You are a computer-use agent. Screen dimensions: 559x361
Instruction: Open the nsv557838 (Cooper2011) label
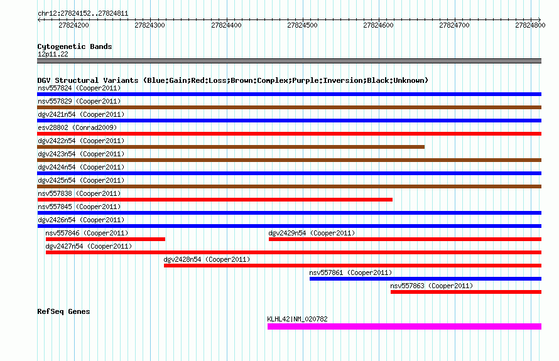pos(79,193)
